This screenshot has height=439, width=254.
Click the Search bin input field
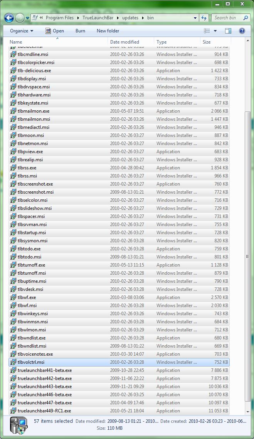pyautogui.click(x=227, y=18)
